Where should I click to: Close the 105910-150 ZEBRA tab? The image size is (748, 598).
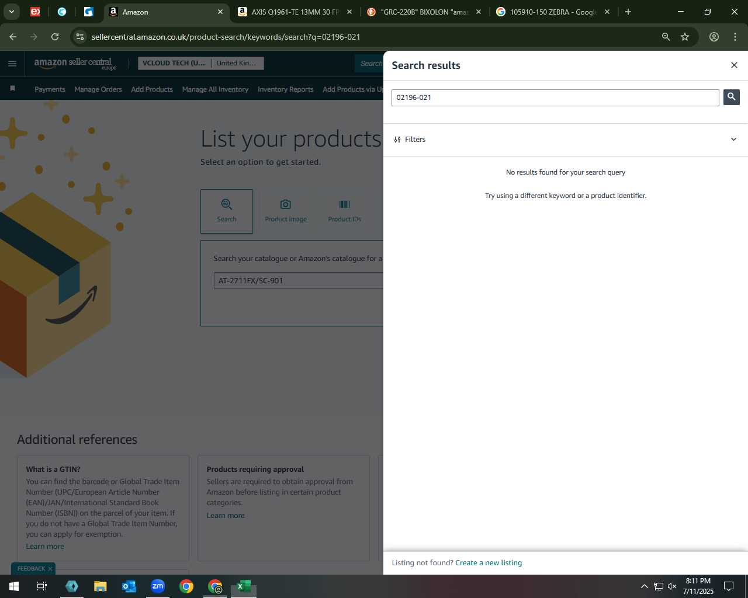click(607, 12)
